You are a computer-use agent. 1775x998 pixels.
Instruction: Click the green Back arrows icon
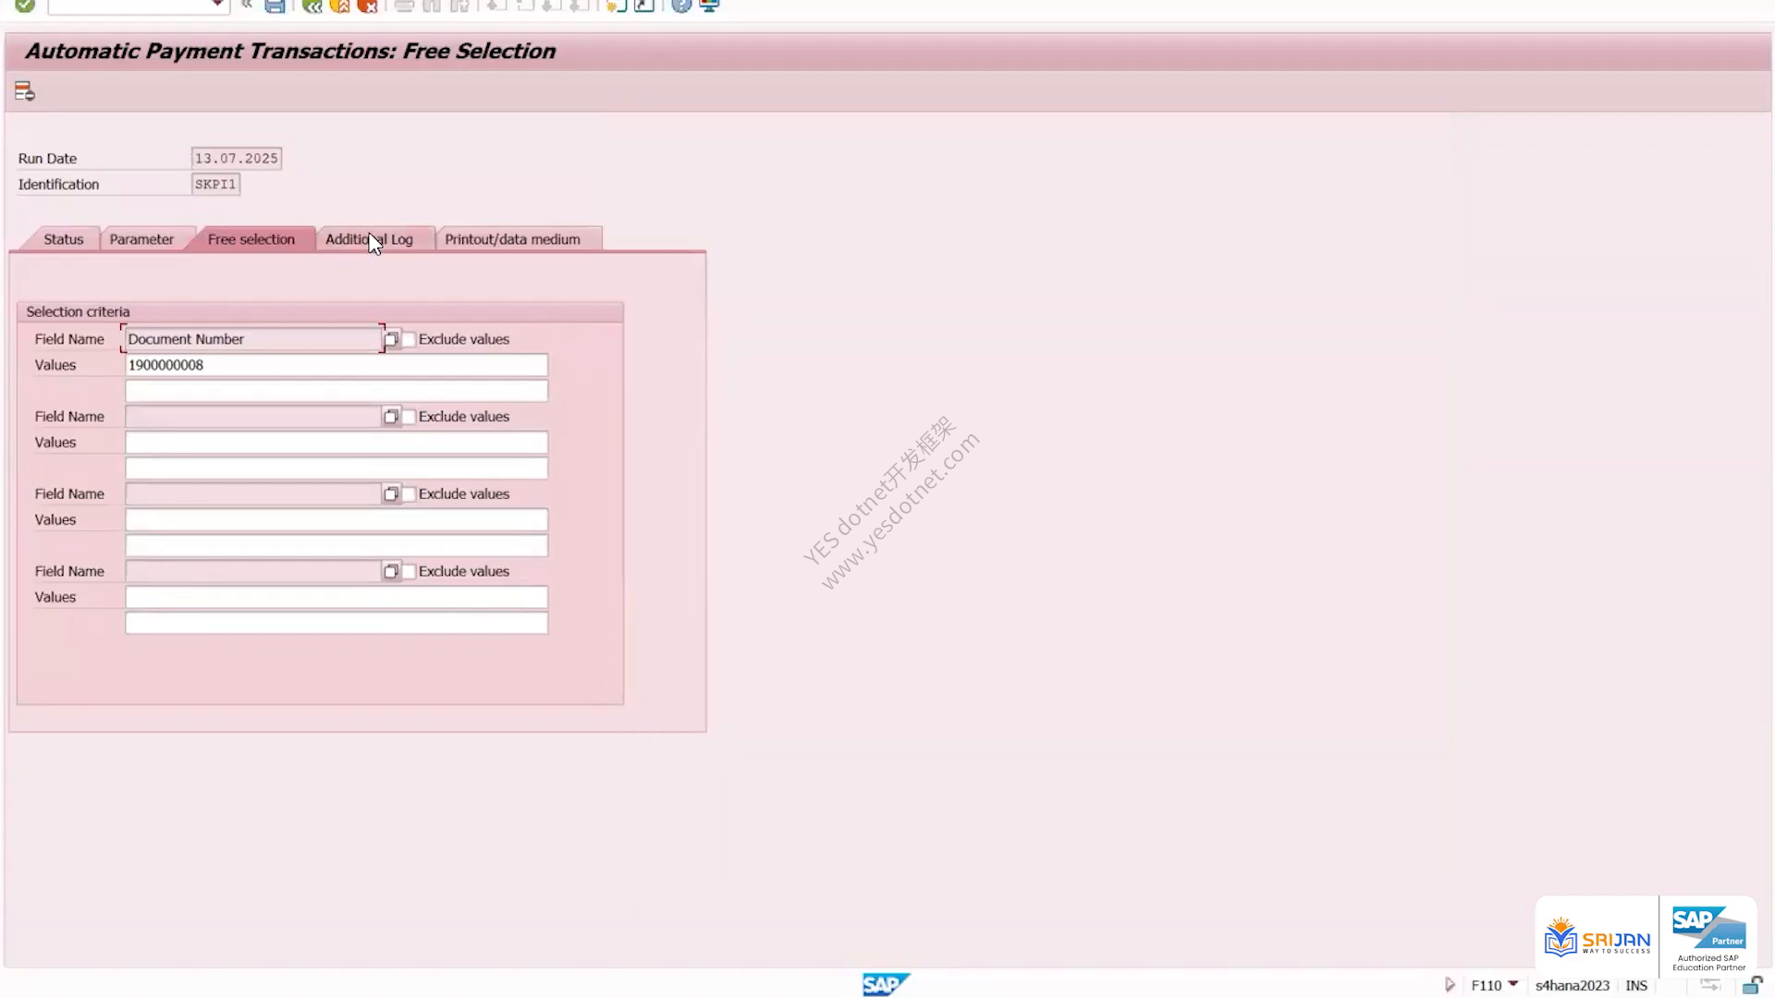coord(312,6)
